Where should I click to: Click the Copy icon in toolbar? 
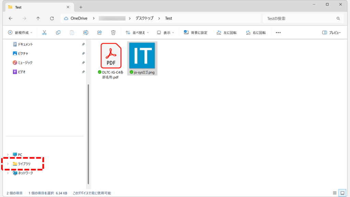point(58,32)
